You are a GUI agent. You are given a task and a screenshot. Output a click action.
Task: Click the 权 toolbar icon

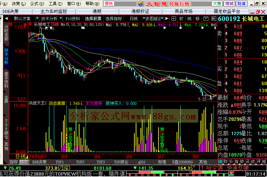tap(181, 18)
